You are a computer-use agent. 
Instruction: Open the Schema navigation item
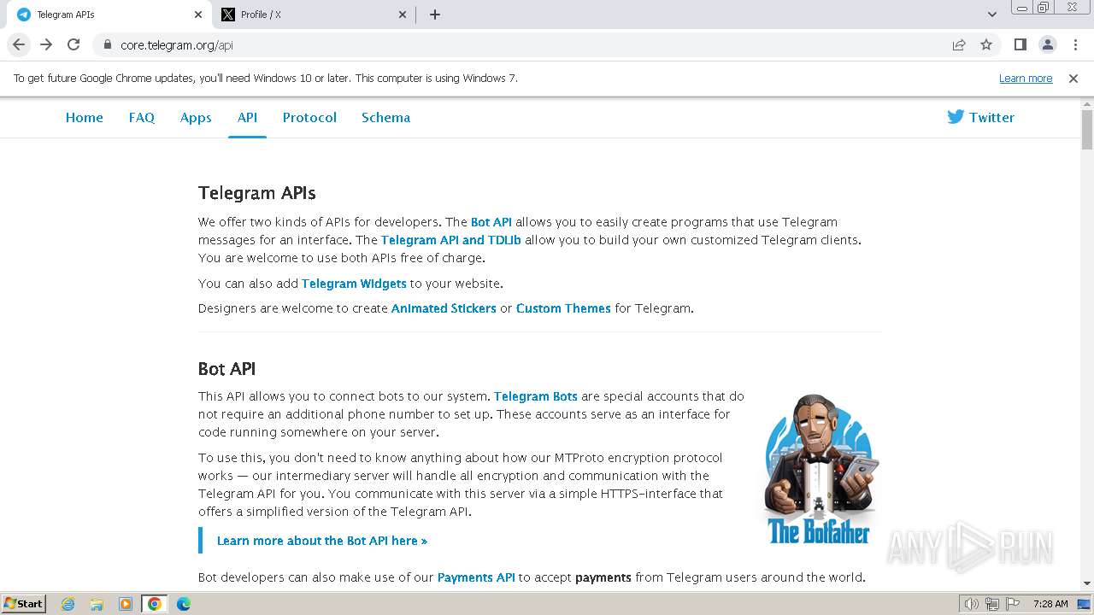coord(385,118)
